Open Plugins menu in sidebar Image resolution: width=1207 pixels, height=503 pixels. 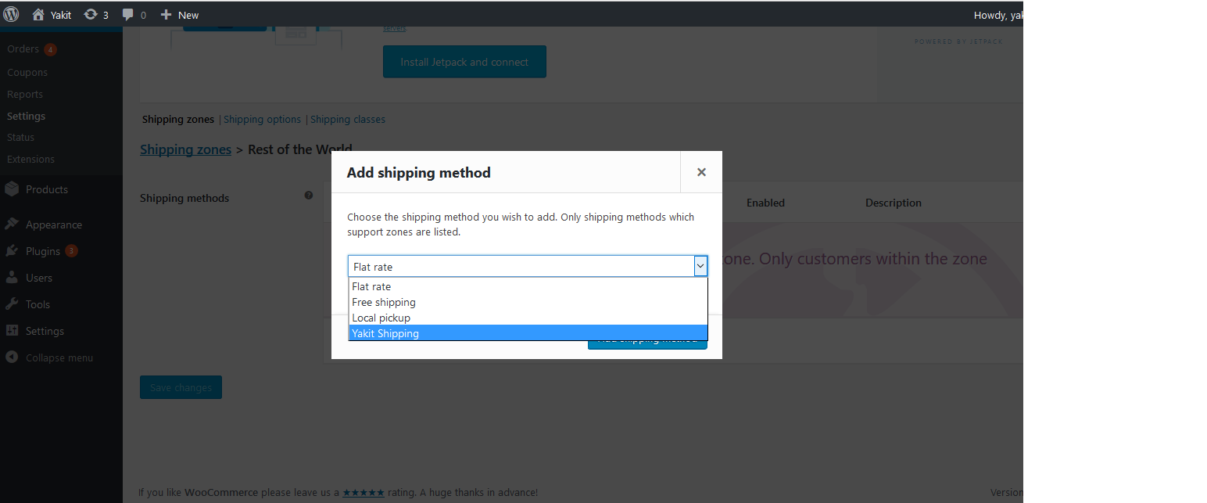click(x=42, y=251)
